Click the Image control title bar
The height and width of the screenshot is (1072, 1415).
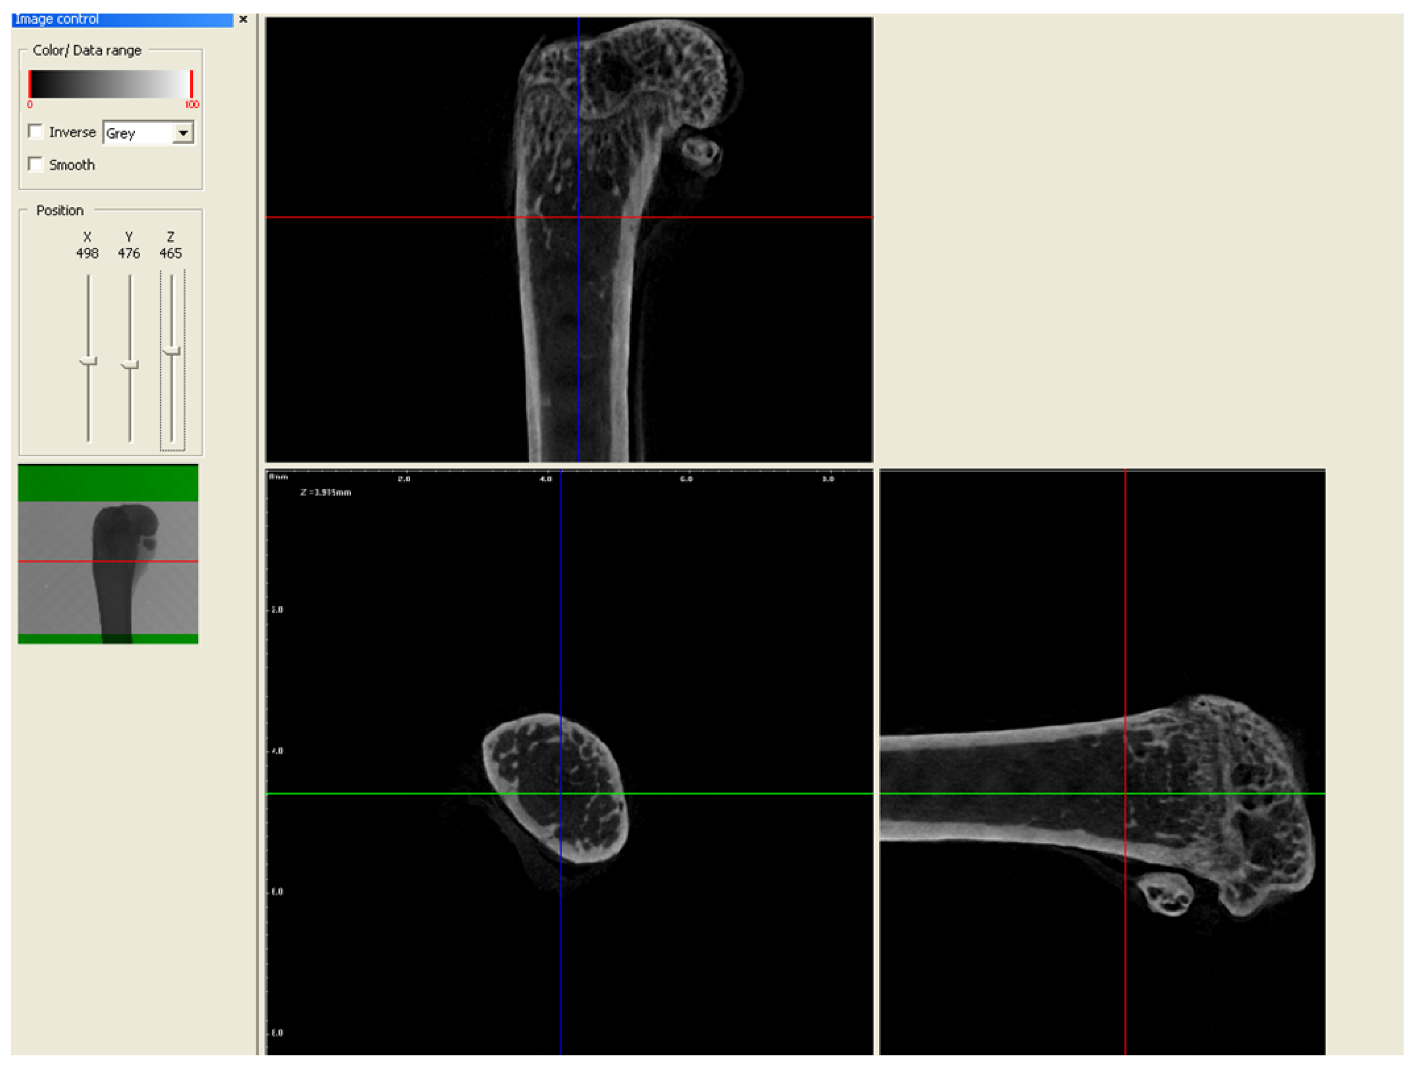pyautogui.click(x=122, y=19)
